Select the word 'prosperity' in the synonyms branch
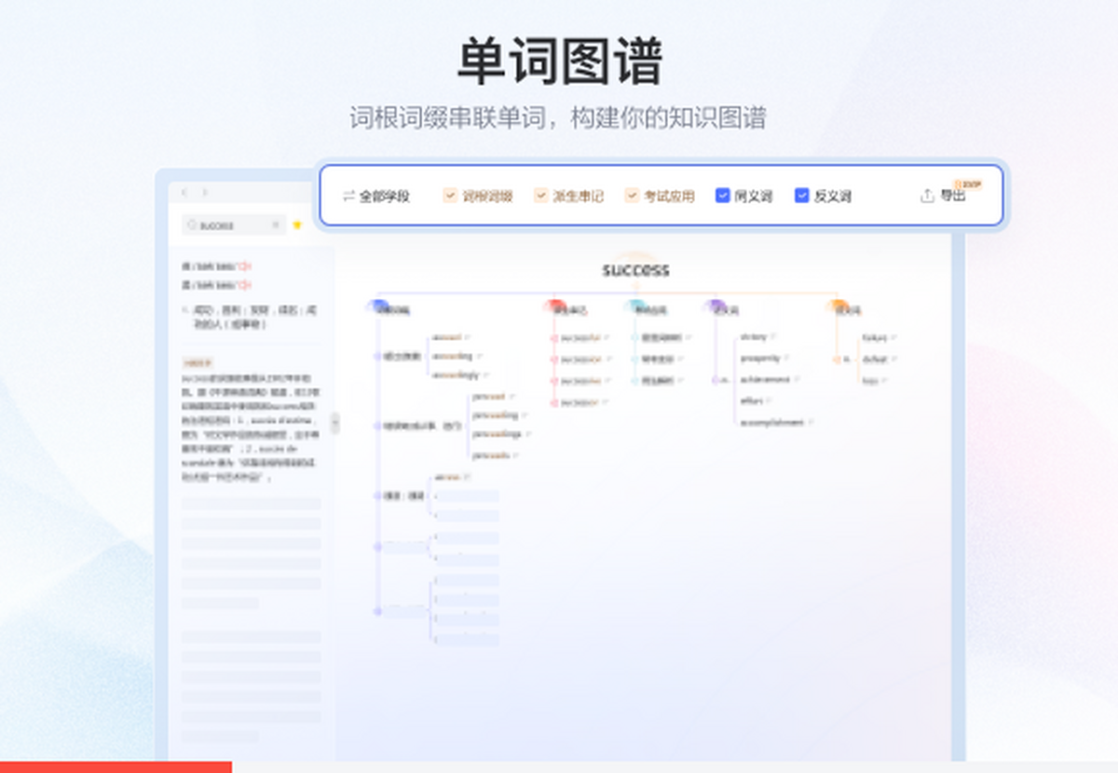Viewport: 1118px width, 773px height. 760,358
